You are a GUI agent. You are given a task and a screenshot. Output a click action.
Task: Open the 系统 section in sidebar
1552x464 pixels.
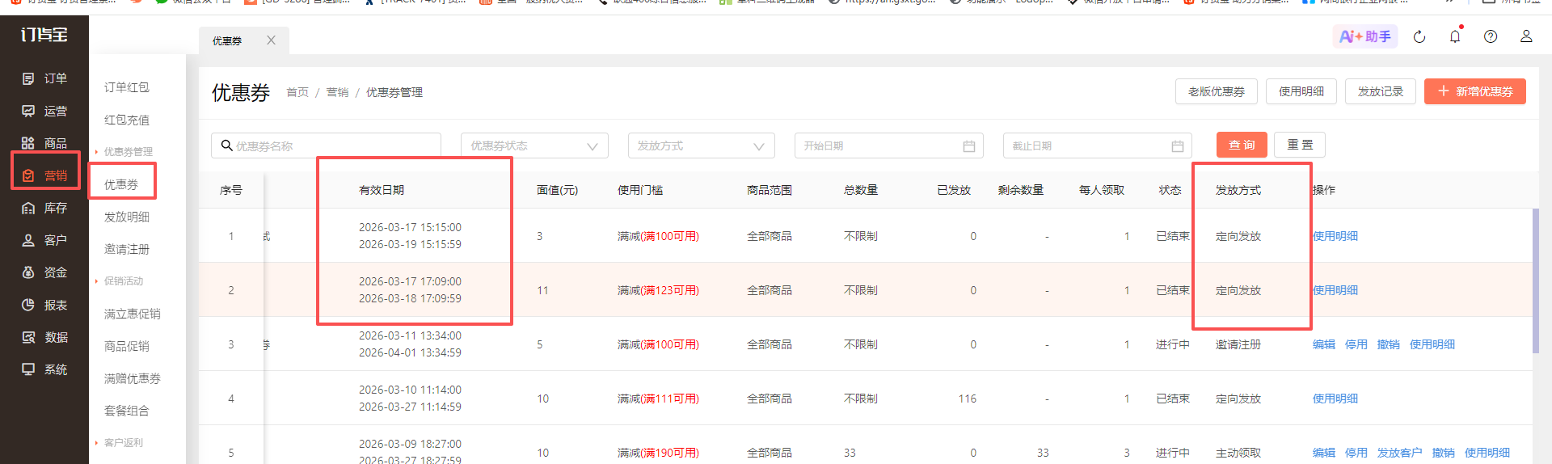pos(44,369)
